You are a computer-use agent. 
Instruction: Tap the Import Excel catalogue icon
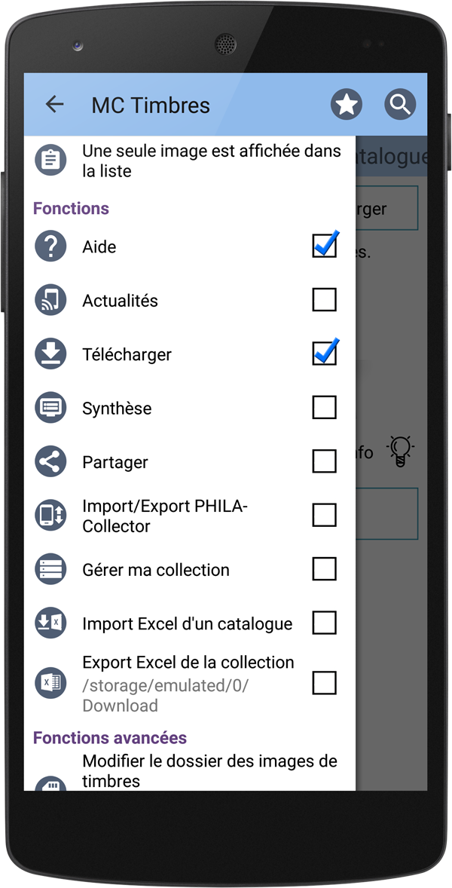point(51,623)
